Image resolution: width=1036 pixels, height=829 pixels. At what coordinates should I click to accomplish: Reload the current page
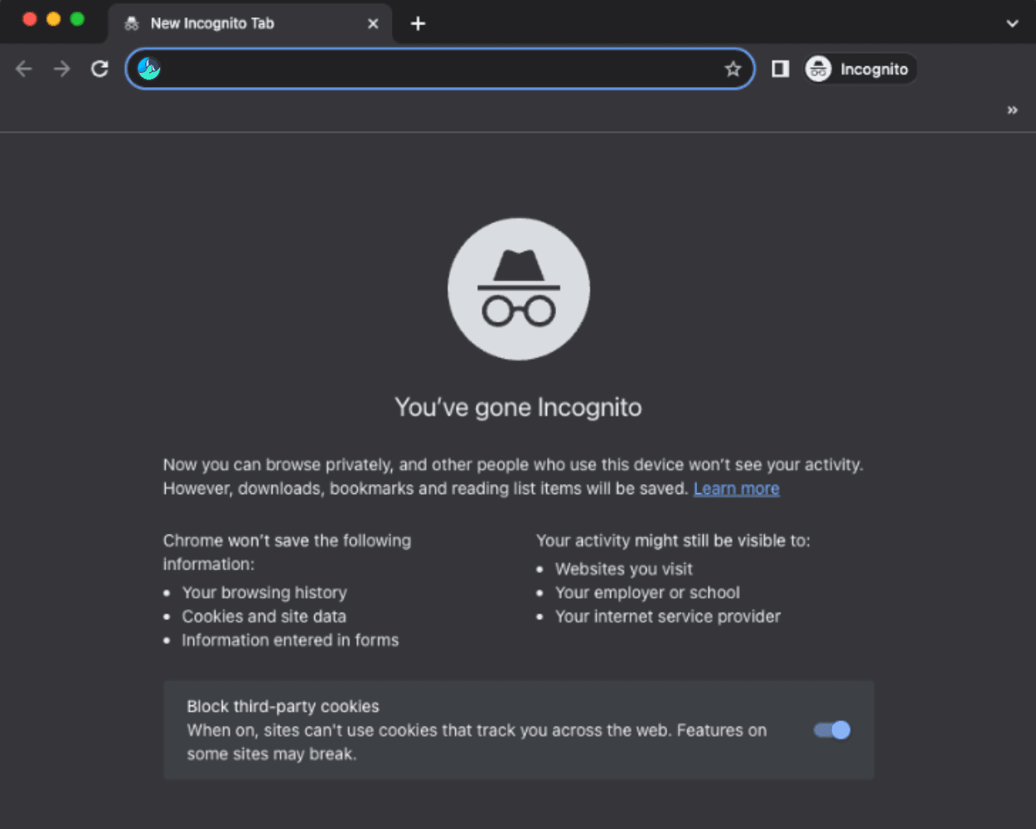tap(98, 69)
